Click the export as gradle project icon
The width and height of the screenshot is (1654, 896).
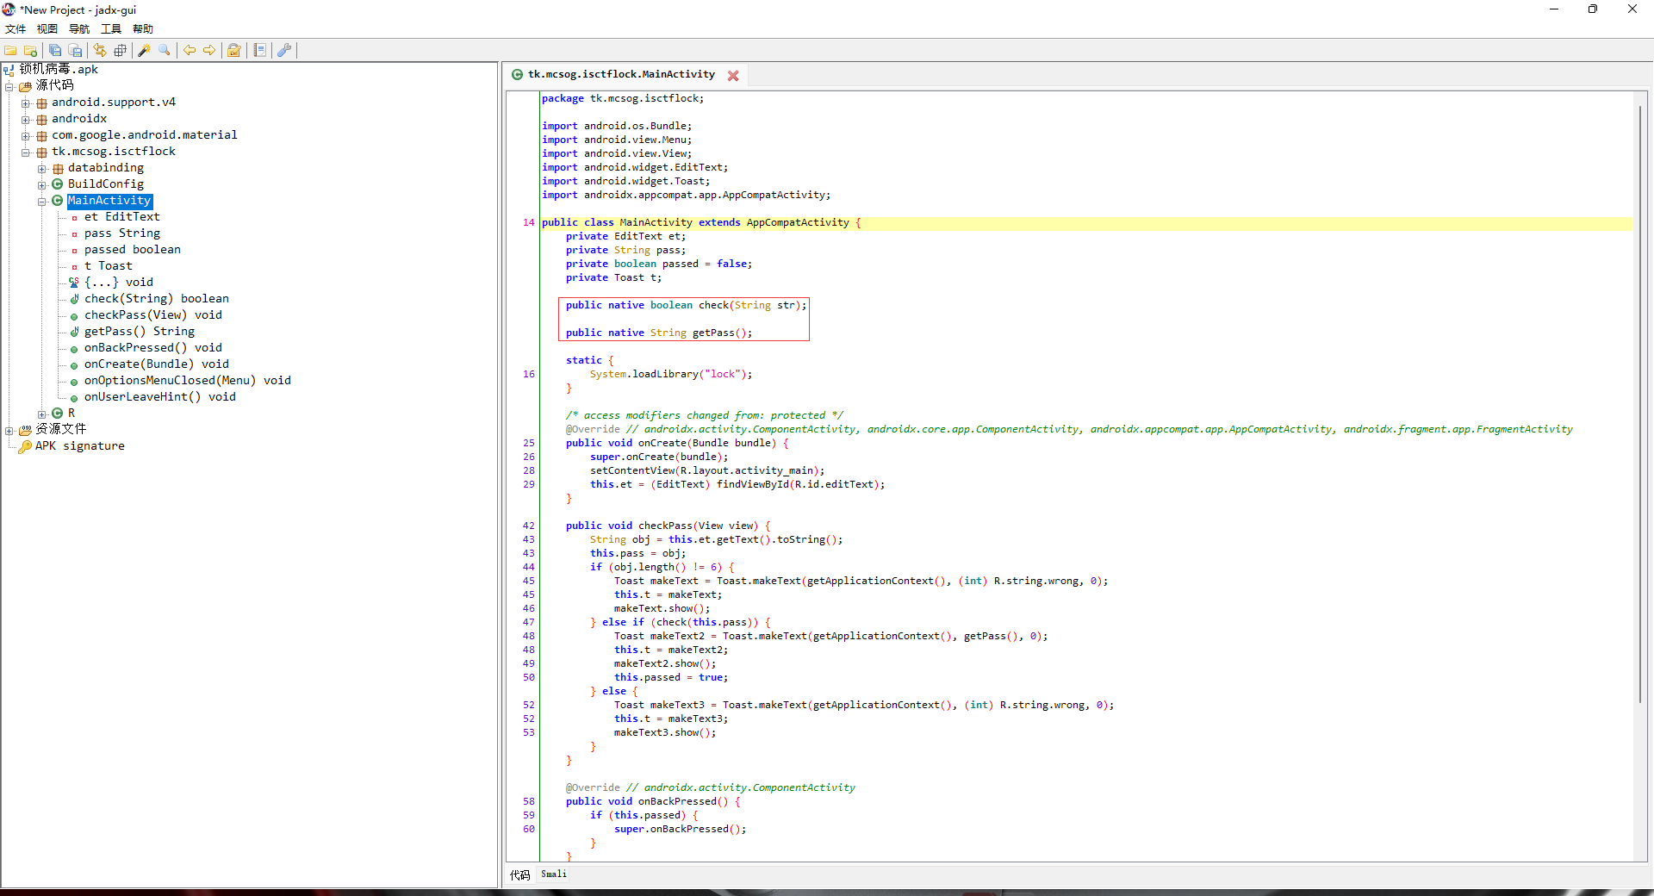click(75, 51)
